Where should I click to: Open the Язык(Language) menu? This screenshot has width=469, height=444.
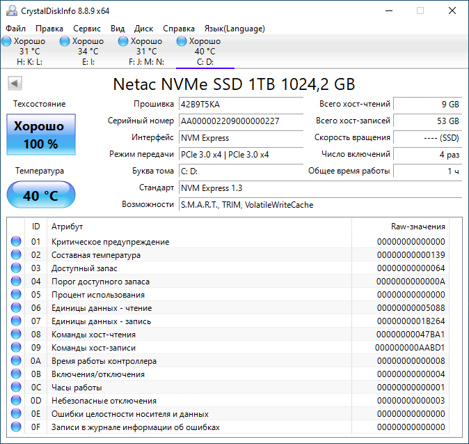pyautogui.click(x=234, y=29)
